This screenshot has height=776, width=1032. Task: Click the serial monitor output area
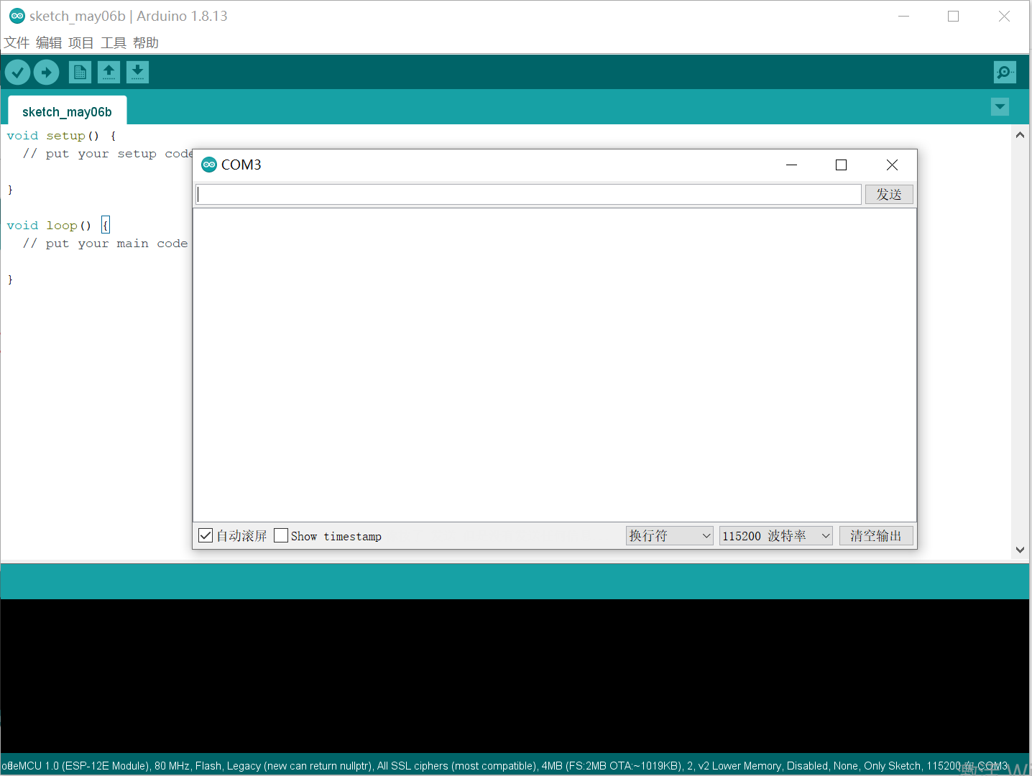coord(555,365)
